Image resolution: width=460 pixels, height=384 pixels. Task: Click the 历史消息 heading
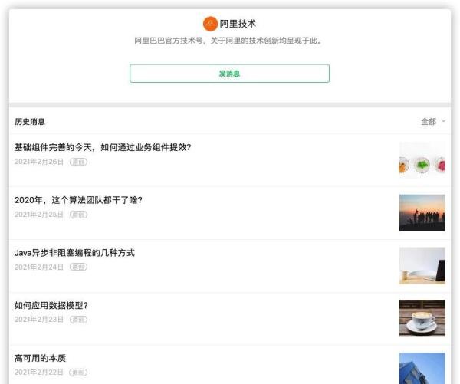click(x=30, y=121)
